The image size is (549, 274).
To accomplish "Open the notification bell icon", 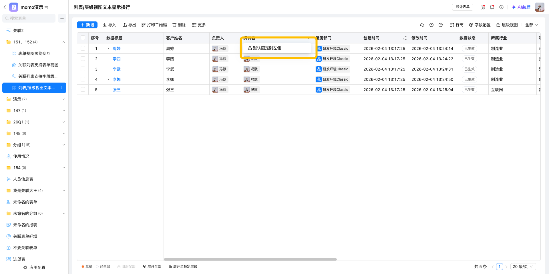I will click(492, 7).
